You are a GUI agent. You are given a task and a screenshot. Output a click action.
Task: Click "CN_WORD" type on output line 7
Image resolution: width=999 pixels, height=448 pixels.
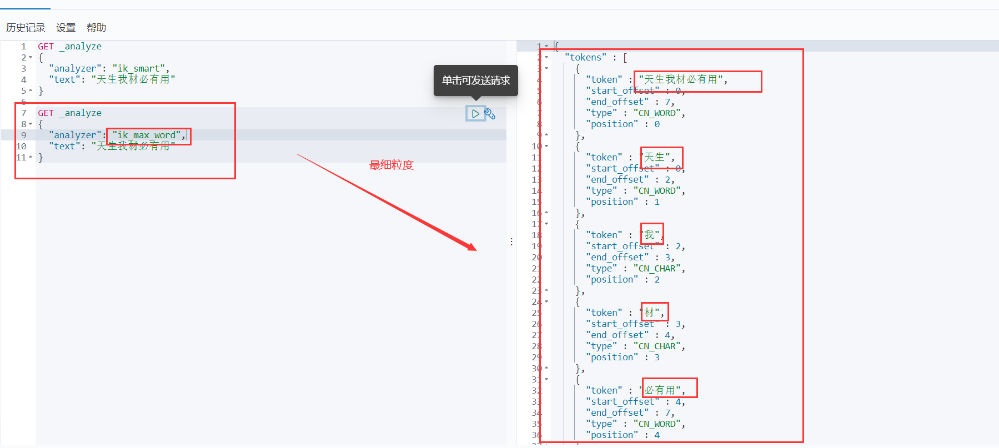657,113
